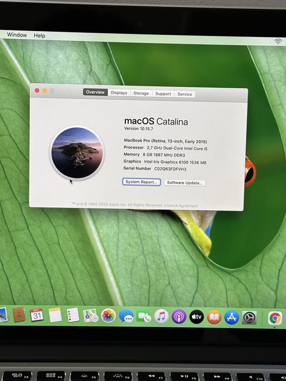Open the Music app in the Dock
This screenshot has width=286, height=381.
click(161, 316)
